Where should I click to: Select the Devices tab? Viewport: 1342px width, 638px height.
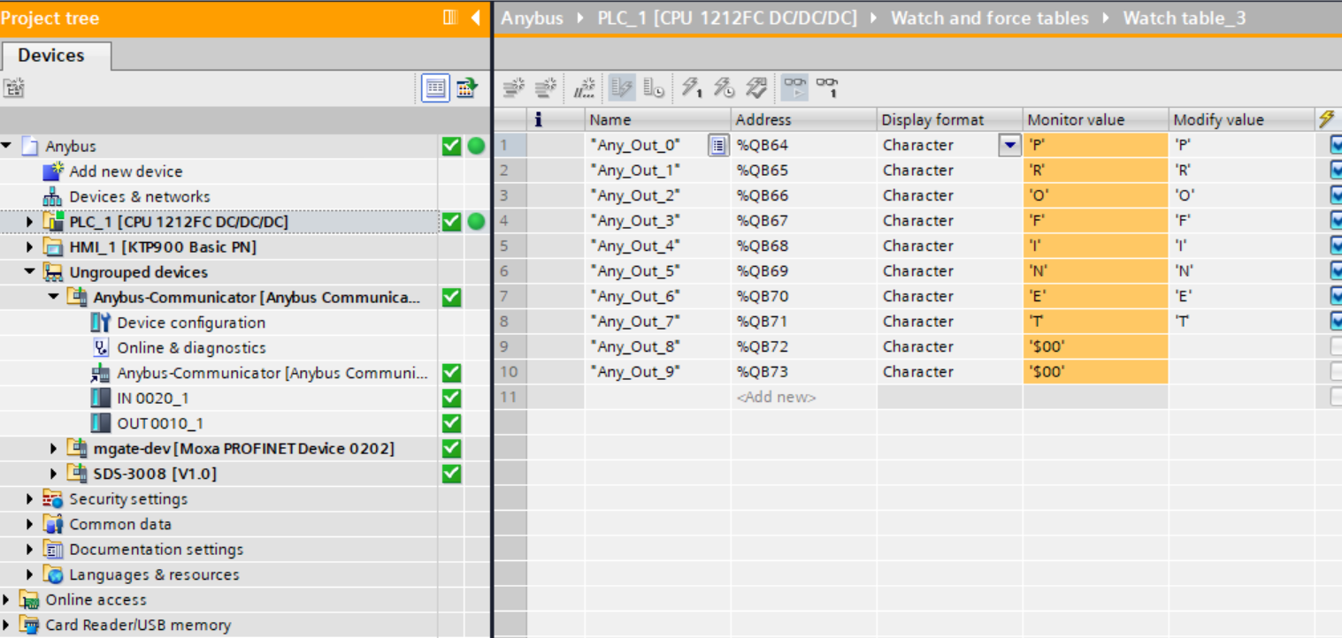click(x=51, y=55)
